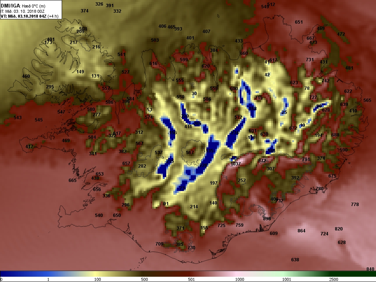Click the map value 688
Image resolution: width=376 pixels, height=282 pixels.
click(x=335, y=135)
